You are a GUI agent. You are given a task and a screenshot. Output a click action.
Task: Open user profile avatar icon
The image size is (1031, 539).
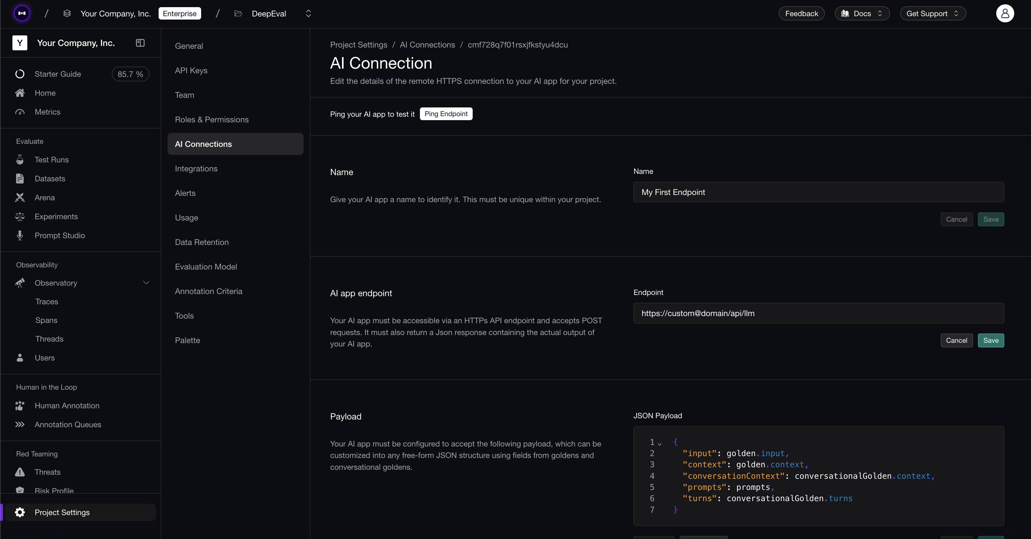coord(1005,14)
